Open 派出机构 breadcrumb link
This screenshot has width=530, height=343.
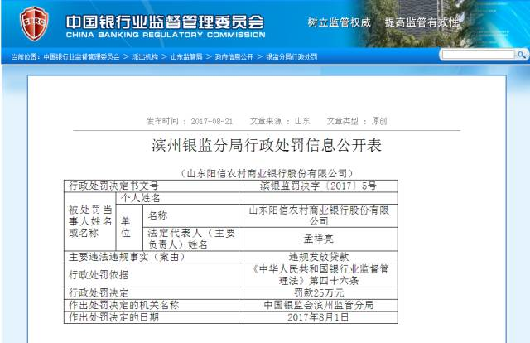(145, 57)
